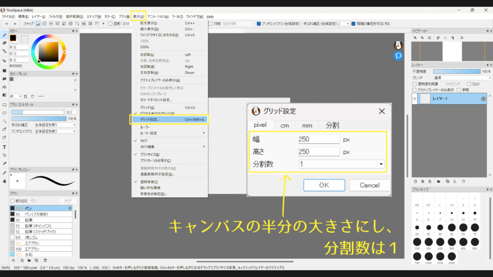Image resolution: width=493 pixels, height=277 pixels.
Task: Select the Eyedropper tool
Action: click(x=4, y=173)
